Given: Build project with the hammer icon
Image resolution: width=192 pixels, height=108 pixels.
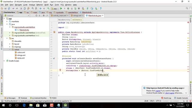Looking at the screenshot, I should click(48, 8).
